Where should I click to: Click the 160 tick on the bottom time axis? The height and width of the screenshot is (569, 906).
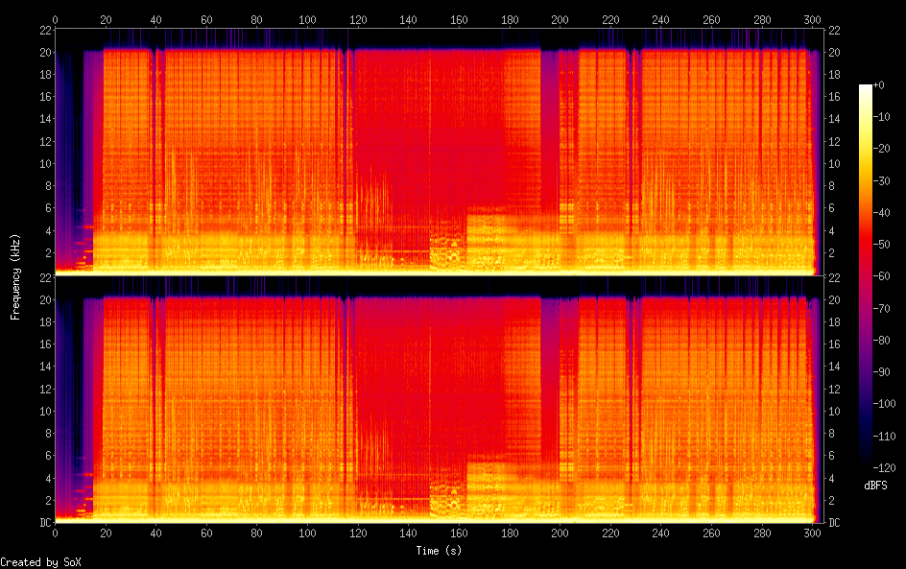(x=459, y=533)
